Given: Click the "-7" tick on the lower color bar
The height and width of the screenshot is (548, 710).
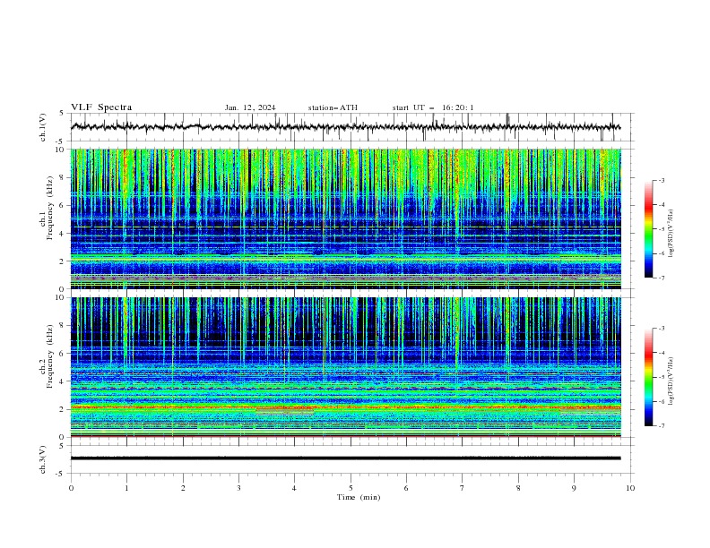Looking at the screenshot, I should [661, 426].
